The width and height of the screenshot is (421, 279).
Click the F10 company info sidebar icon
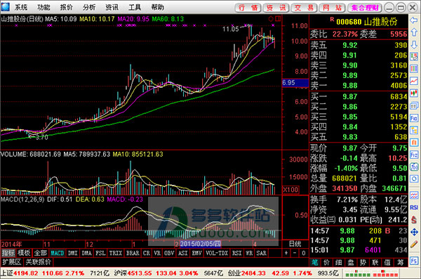pos(413,118)
